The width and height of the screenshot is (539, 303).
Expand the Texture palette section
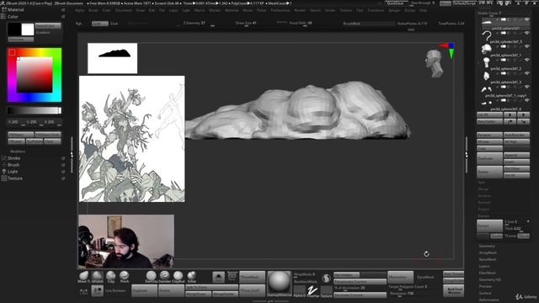pos(15,178)
